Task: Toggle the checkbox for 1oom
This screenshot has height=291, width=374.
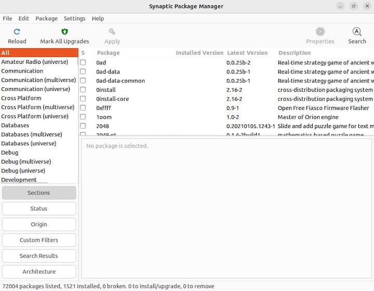Action: 83,117
